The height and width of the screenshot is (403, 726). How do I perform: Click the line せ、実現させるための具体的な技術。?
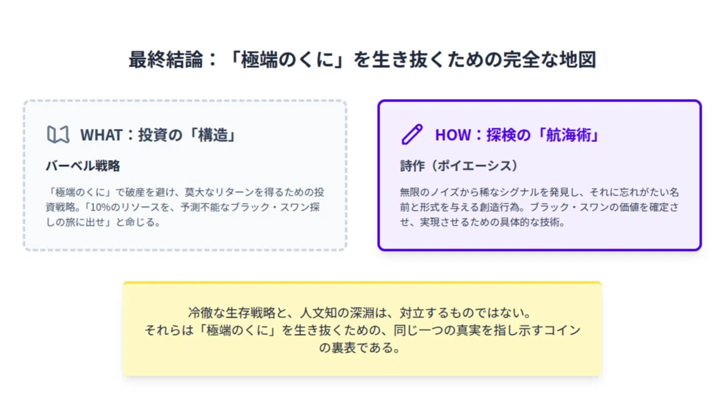(x=483, y=222)
